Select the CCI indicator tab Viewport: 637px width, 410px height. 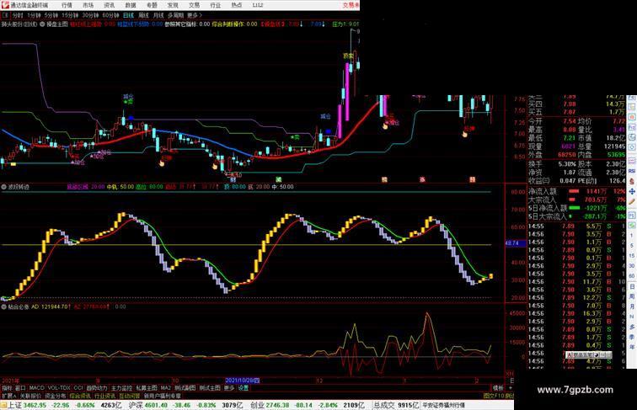pos(78,388)
